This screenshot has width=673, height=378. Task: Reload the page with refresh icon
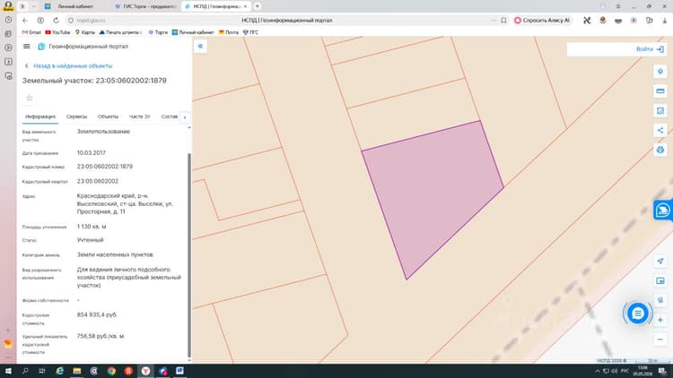[56, 20]
